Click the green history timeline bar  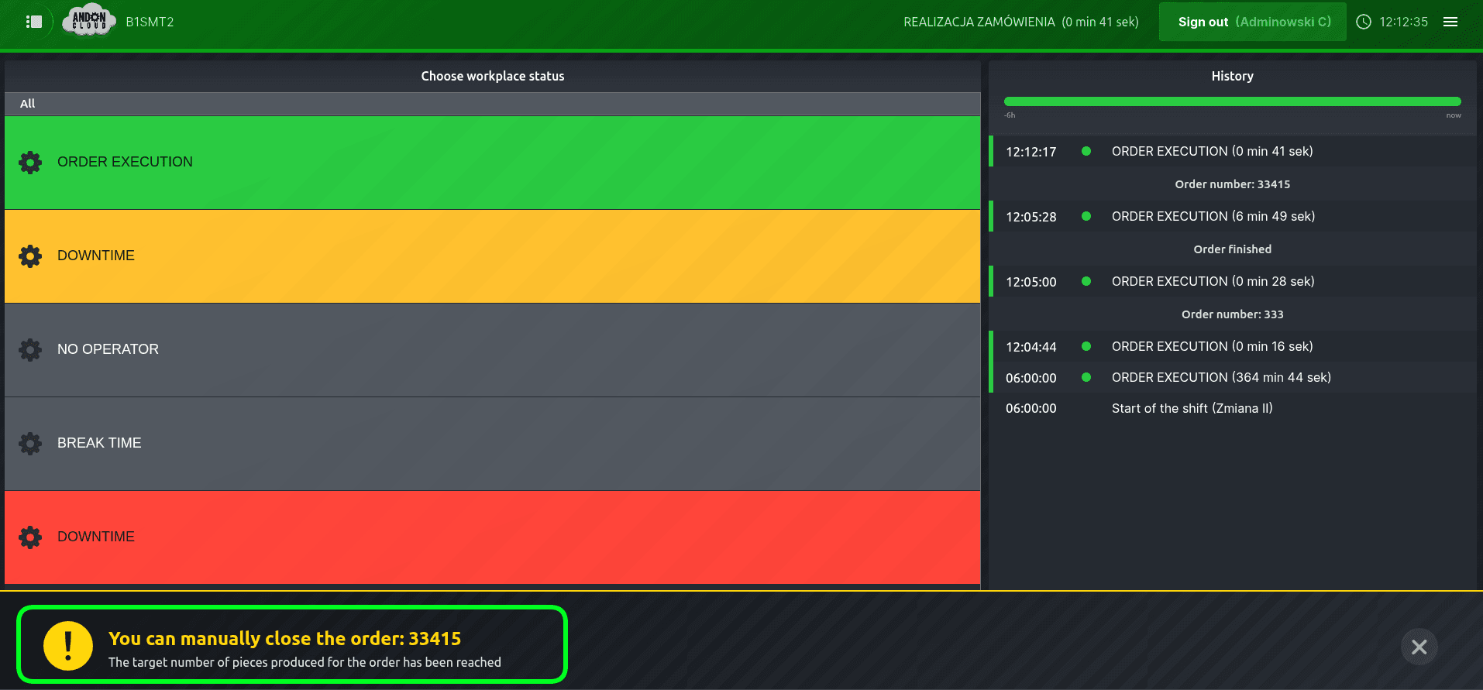(1232, 101)
